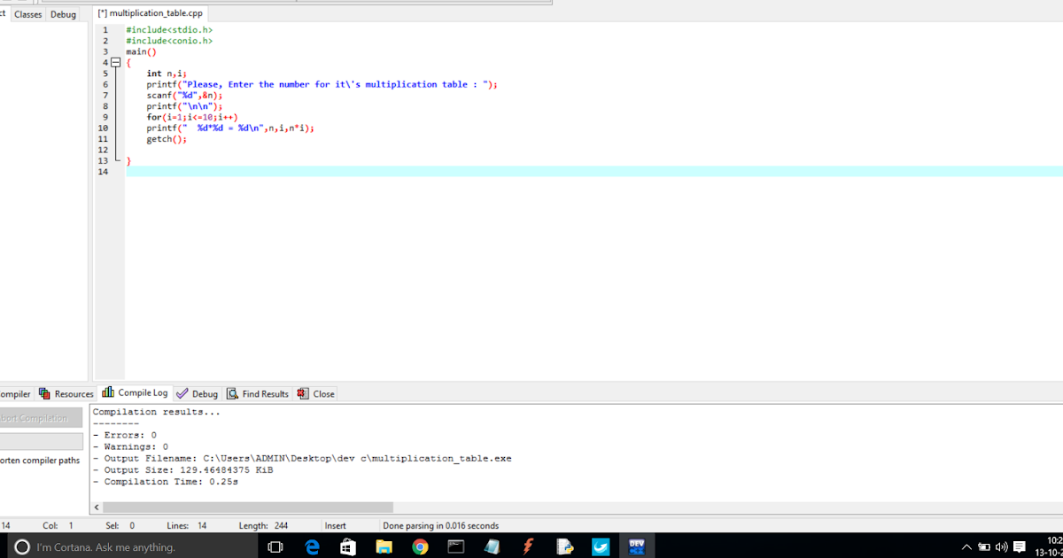Click the scanf("%d",&n); line
Screen dimensions: 1063x558
[x=184, y=95]
